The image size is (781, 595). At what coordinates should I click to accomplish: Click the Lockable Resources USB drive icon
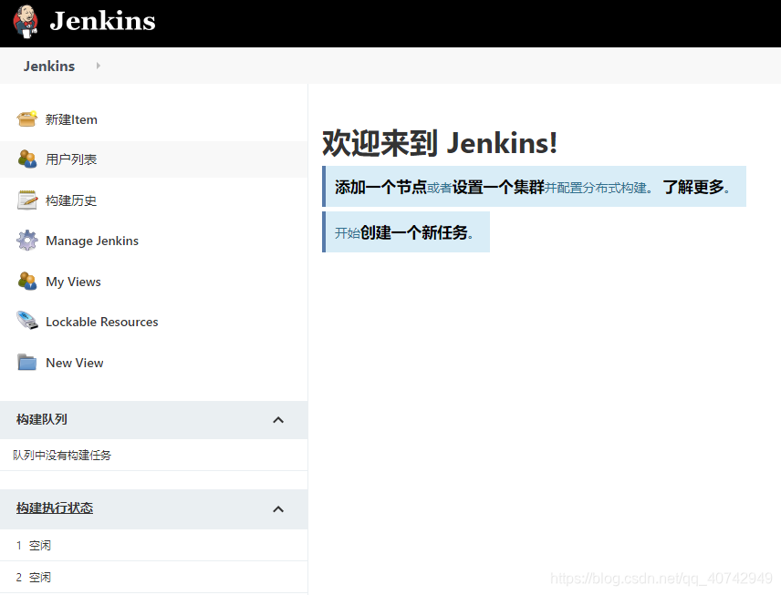tap(26, 321)
